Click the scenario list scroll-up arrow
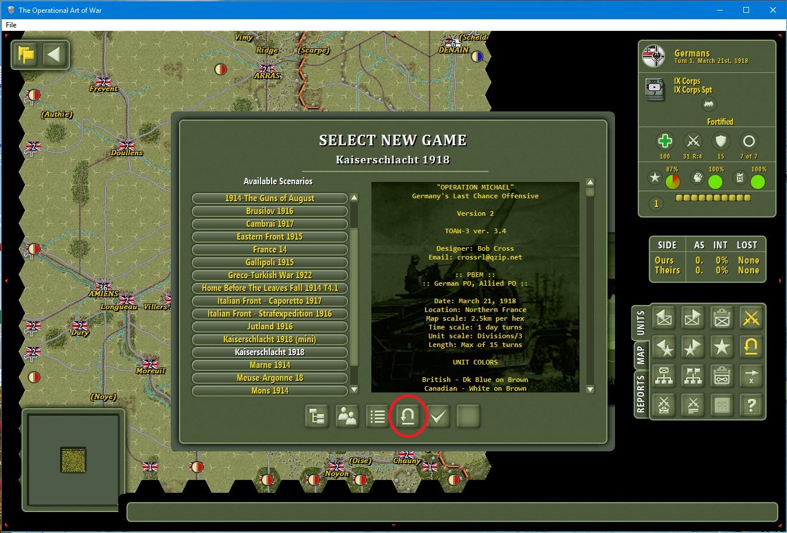The image size is (787, 533). (x=354, y=198)
